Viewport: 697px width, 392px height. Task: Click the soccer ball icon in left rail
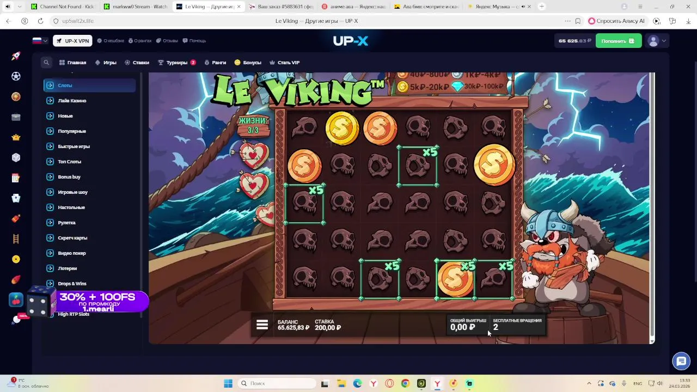click(16, 76)
